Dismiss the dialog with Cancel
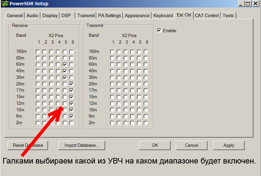Image resolution: width=261 pixels, height=176 pixels. [x=192, y=145]
